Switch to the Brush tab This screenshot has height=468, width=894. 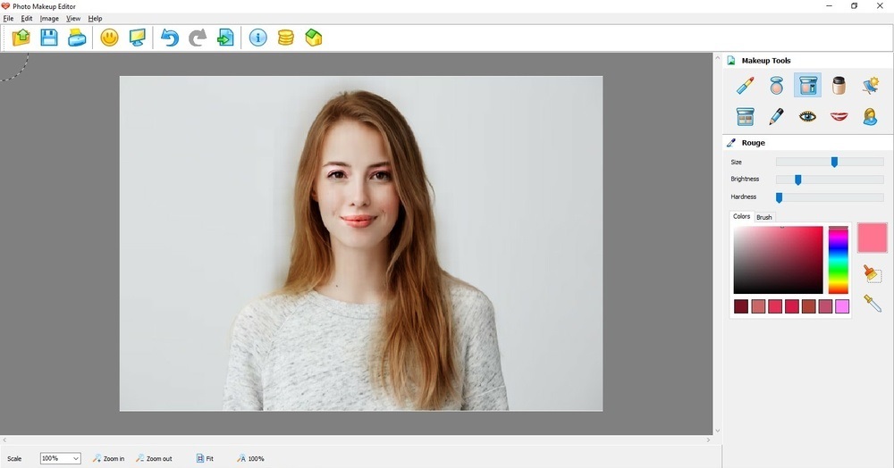tap(764, 217)
